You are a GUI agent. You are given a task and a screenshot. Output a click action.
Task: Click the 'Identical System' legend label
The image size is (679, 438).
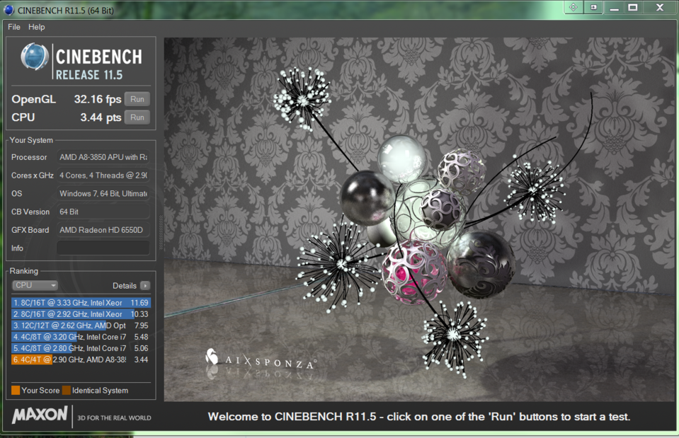click(x=100, y=391)
